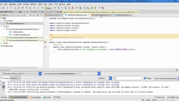Image resolution: width=179 pixels, height=101 pixels.
Task: Open the Refactor menu
Action: (34, 4)
